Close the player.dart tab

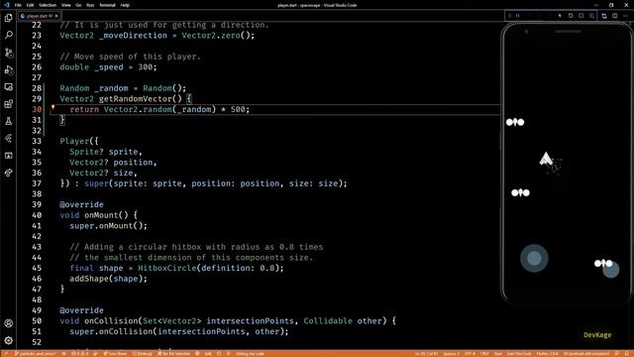56,16
